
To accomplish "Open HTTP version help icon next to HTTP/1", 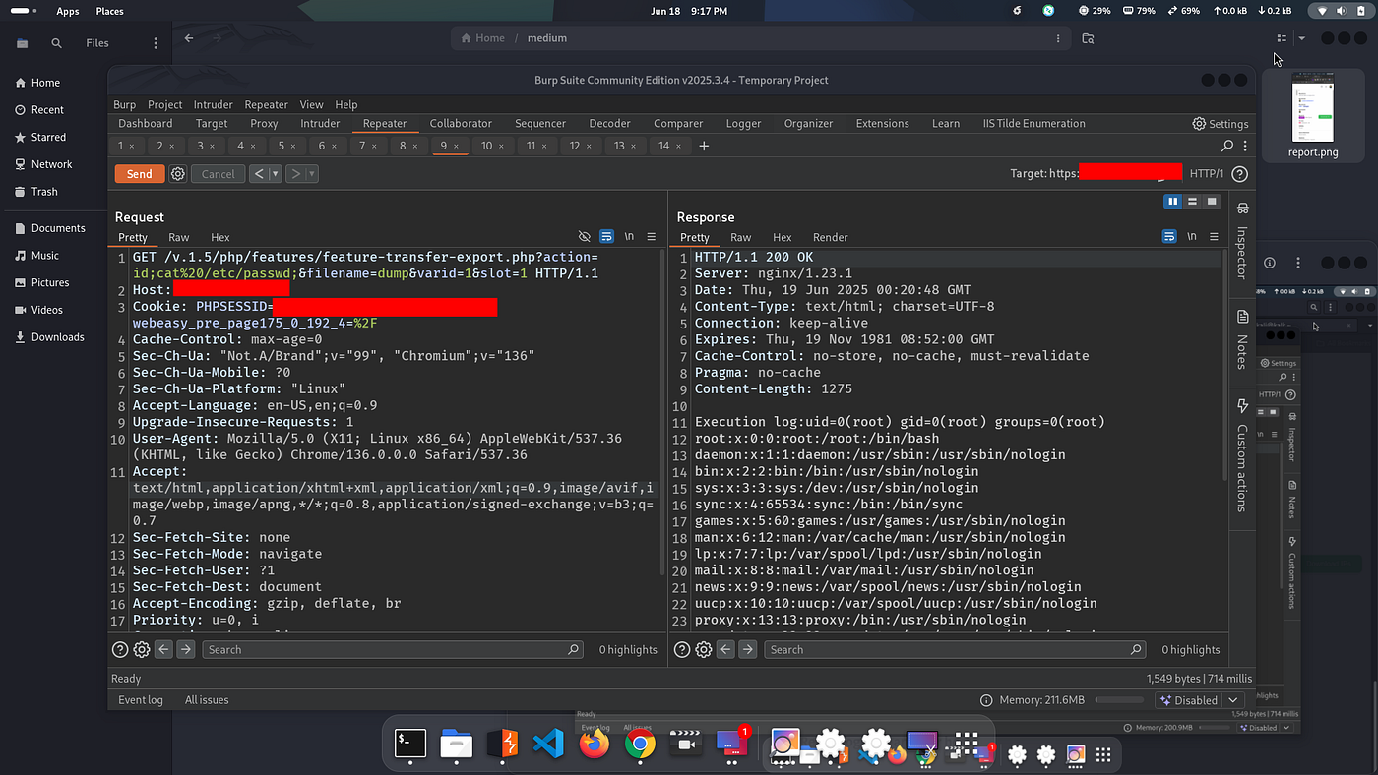I will [1239, 174].
